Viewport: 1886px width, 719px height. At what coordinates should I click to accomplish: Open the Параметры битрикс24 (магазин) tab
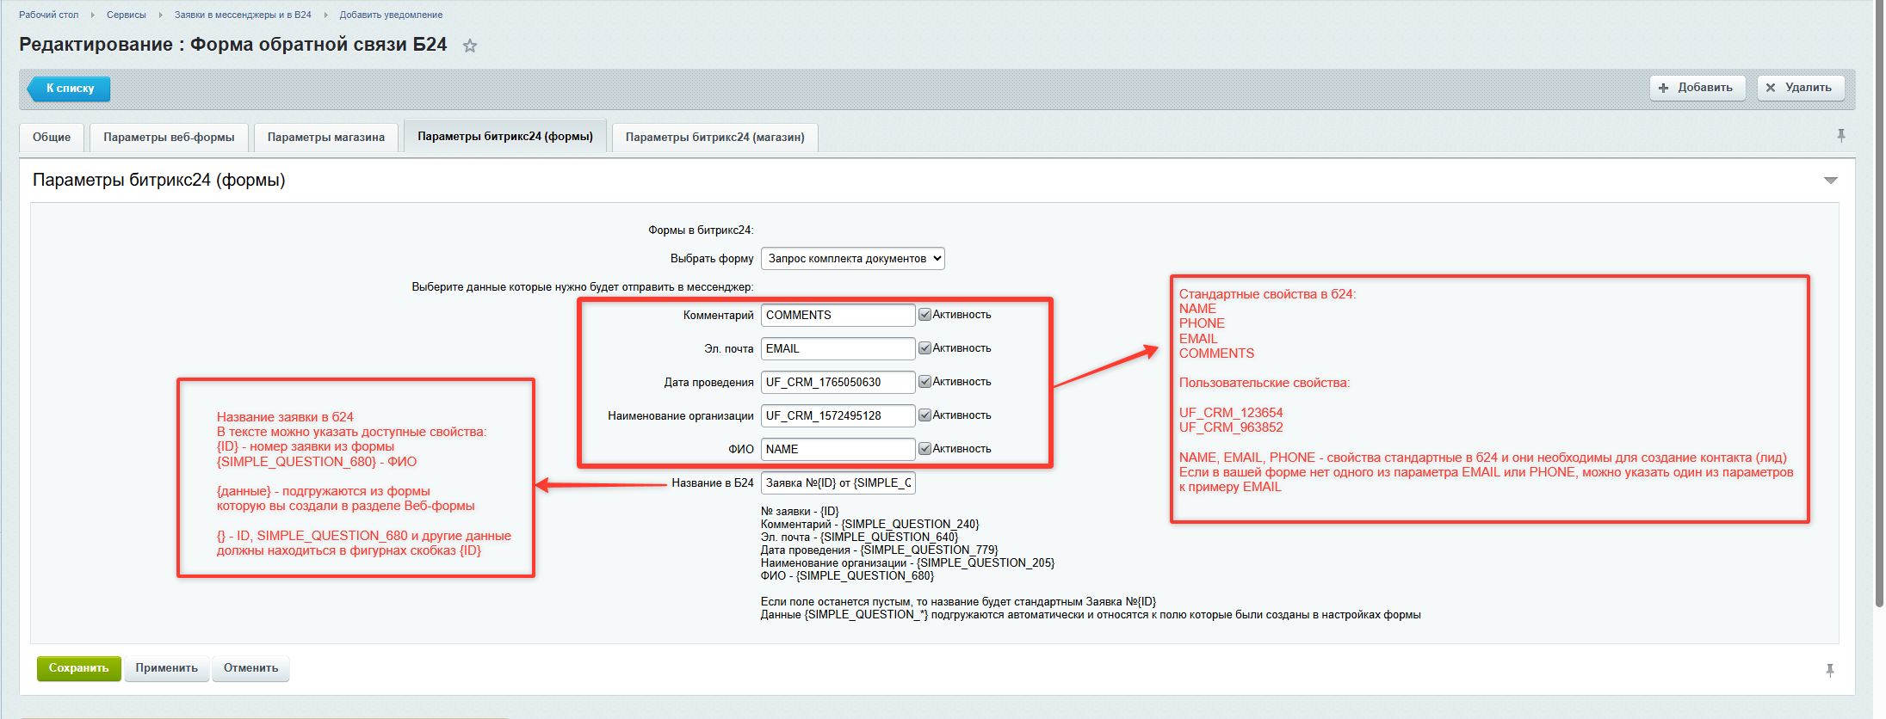(714, 138)
